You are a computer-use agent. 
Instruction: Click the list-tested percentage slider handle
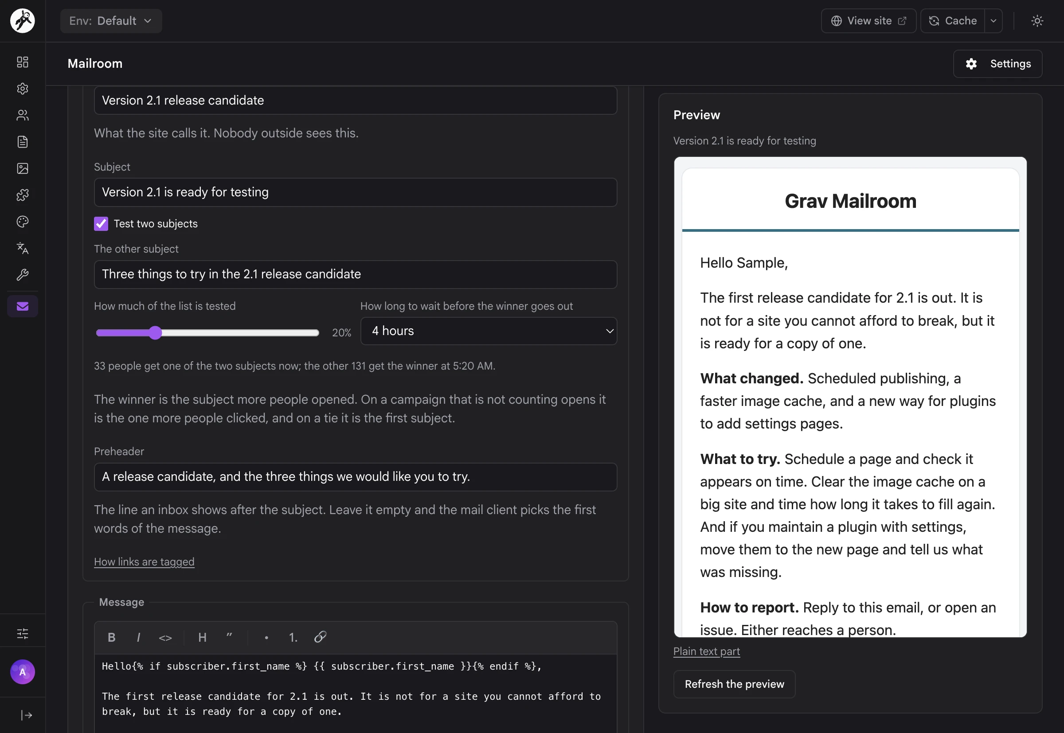coord(155,332)
